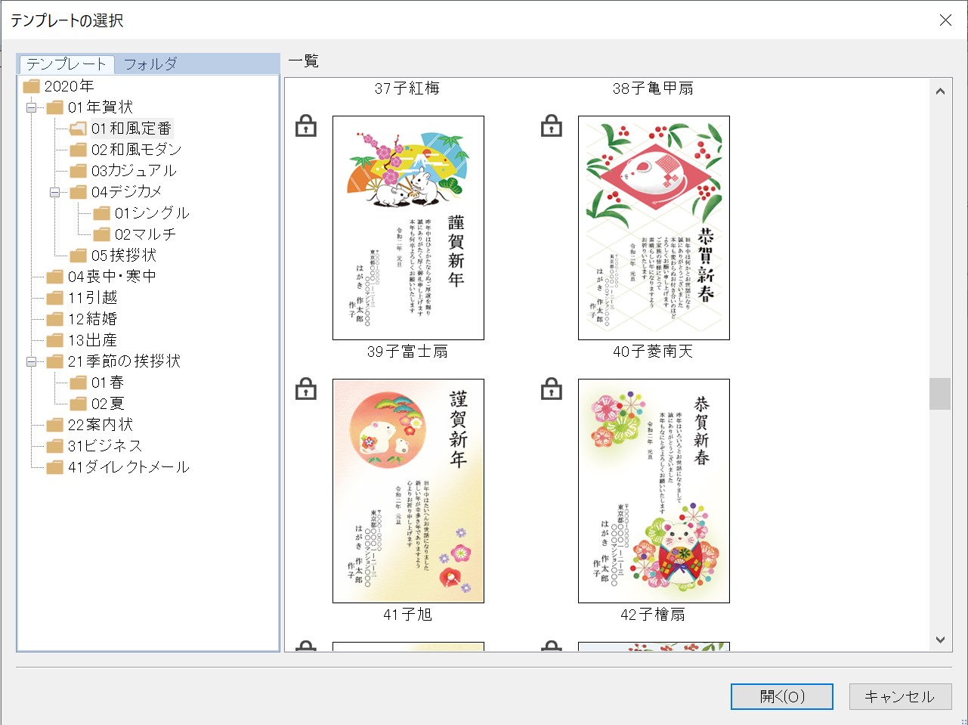Click the template list scrollbar thumb
Screen dimensions: 968x725
pyautogui.click(x=940, y=394)
